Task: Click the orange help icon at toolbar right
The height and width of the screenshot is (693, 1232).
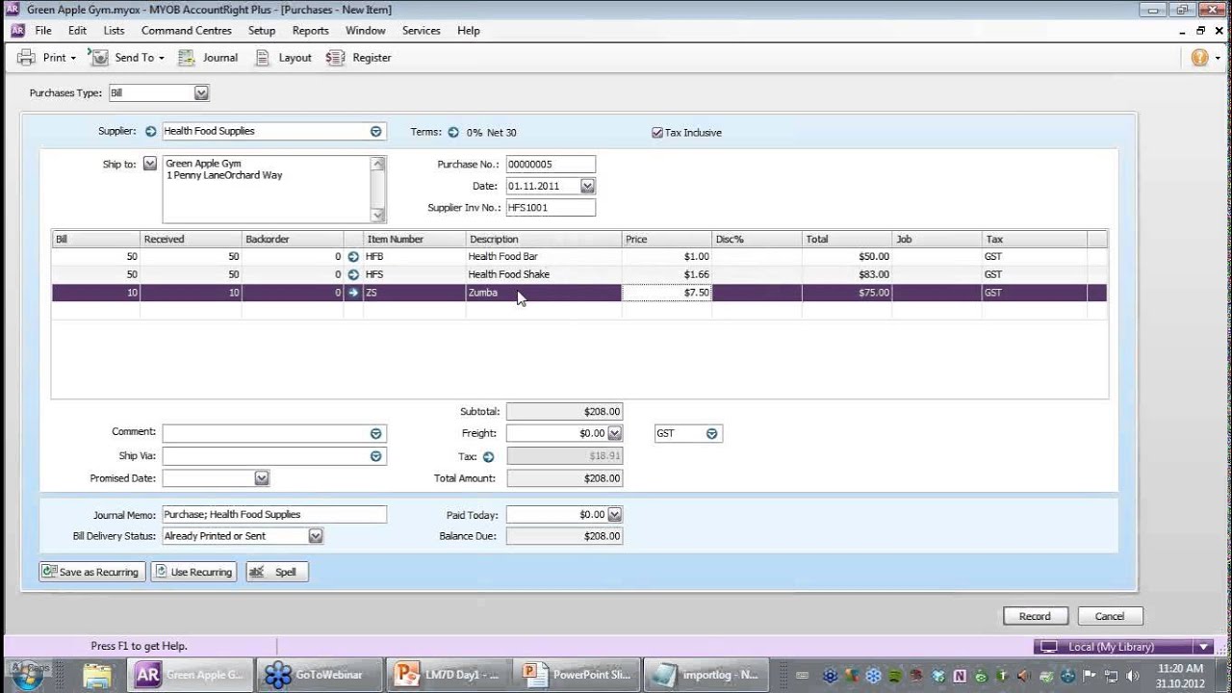Action: coord(1199,58)
